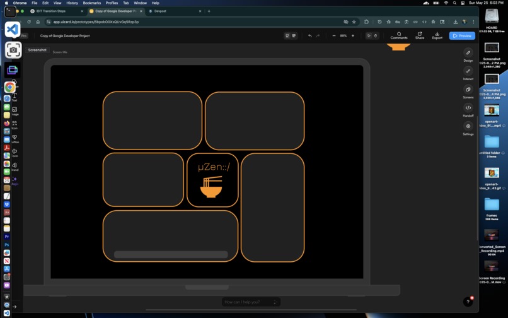Screen dimensions: 508x318
Task: Click the blue Preview button
Action: point(462,36)
